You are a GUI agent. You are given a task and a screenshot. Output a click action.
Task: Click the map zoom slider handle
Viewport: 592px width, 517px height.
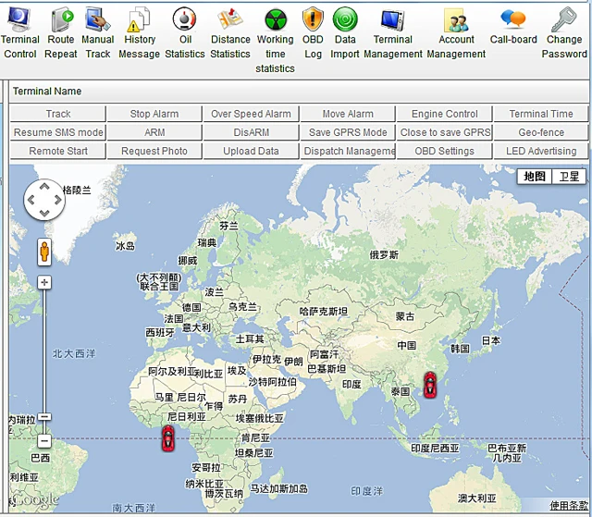43,417
